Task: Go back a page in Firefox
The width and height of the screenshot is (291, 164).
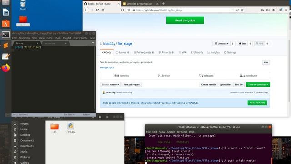Action: click(86, 10)
